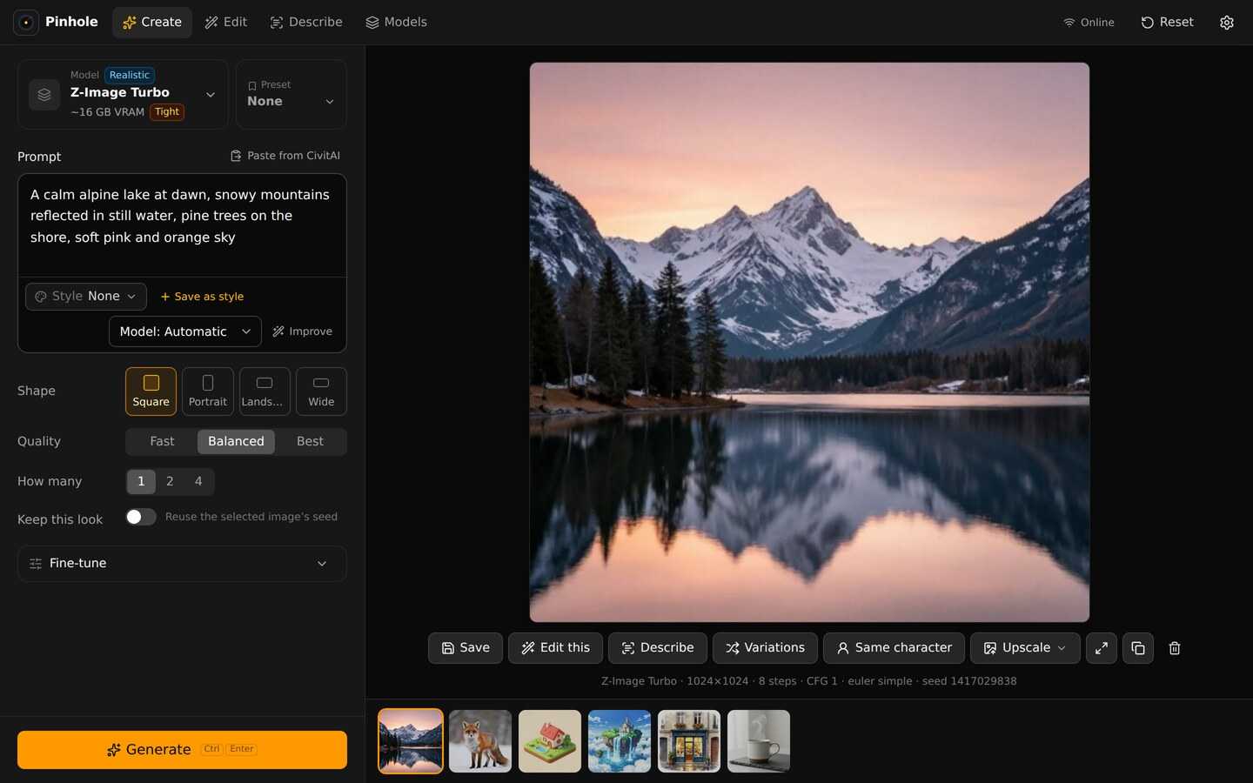Click the model layers icon beside Z-Image Turbo
1253x783 pixels.
pos(44,95)
